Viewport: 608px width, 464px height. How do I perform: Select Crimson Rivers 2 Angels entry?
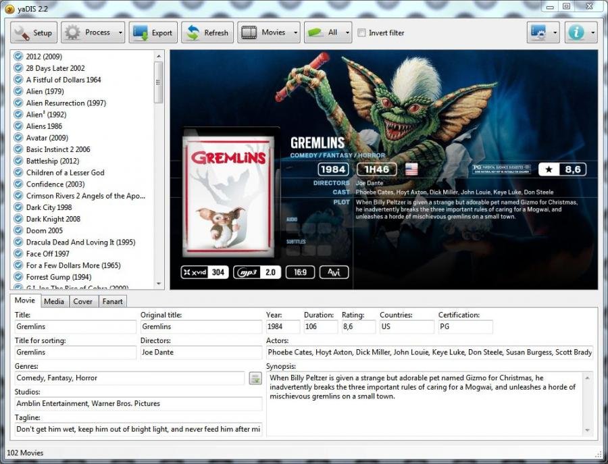pyautogui.click(x=86, y=196)
